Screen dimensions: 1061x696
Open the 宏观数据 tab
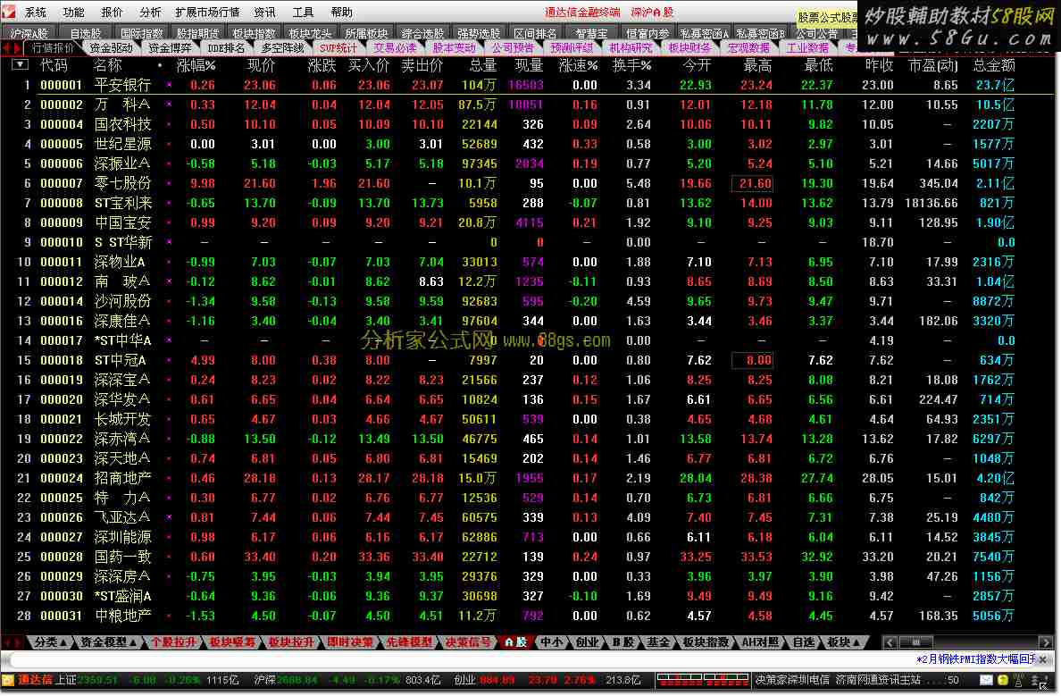pyautogui.click(x=748, y=48)
